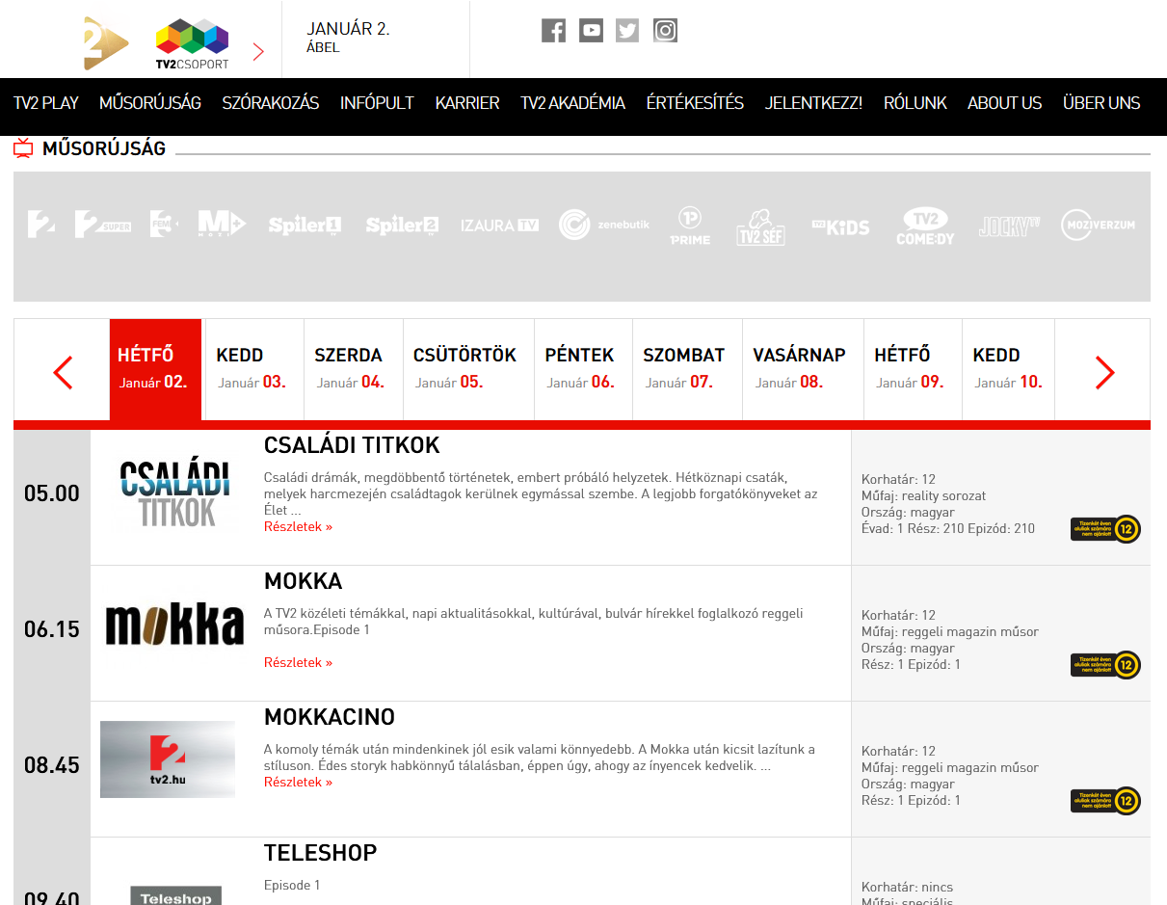Click the MOKKACINO show thumbnail
Screen dimensions: 1167x905
tap(167, 759)
